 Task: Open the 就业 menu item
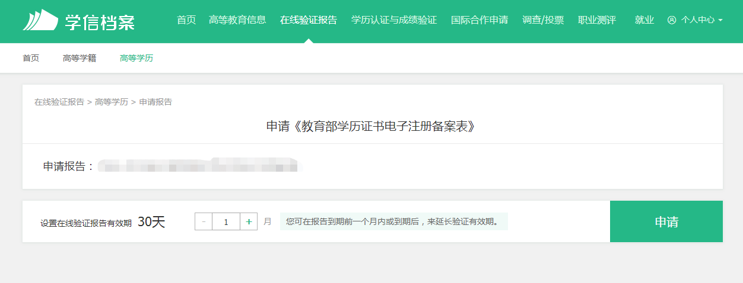tap(644, 20)
